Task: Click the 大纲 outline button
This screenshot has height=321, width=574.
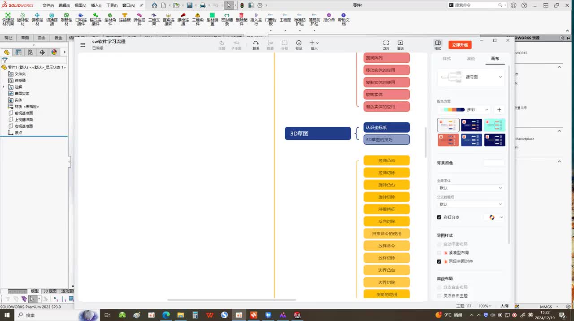Action: tap(504, 306)
